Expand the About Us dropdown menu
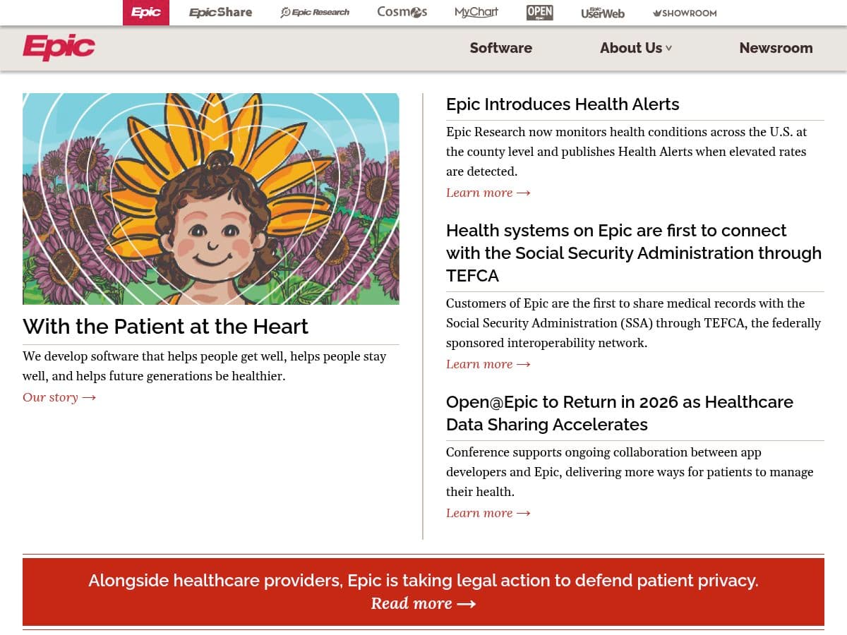The image size is (847, 635). pos(636,48)
